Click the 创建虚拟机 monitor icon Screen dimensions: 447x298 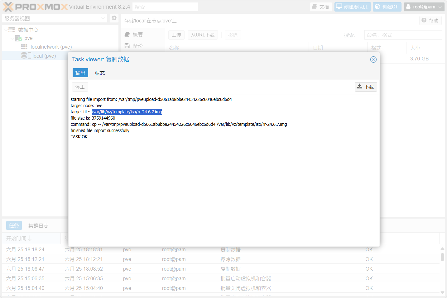(x=339, y=7)
